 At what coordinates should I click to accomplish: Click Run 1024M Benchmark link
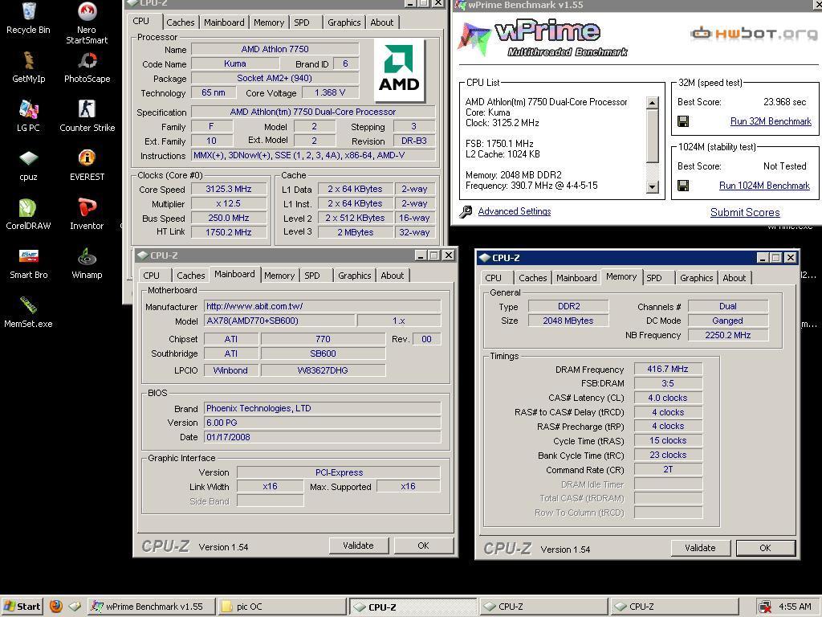click(x=764, y=186)
